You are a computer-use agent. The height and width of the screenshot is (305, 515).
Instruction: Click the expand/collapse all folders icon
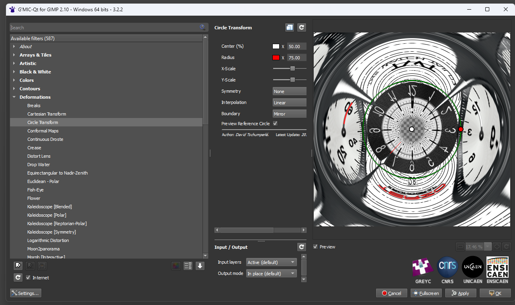(200, 266)
